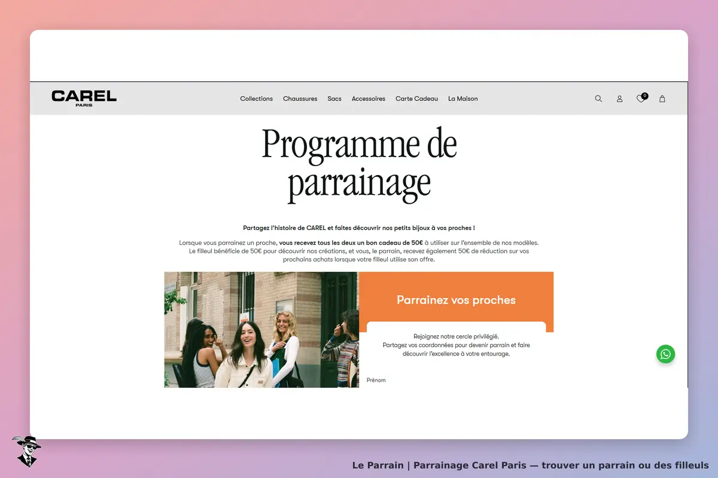Open the shopping bag icon
The height and width of the screenshot is (478, 718).
click(x=662, y=99)
